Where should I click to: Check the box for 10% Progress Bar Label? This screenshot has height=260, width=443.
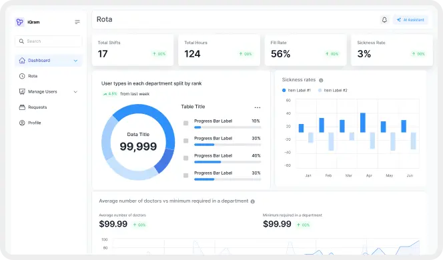pyautogui.click(x=186, y=123)
